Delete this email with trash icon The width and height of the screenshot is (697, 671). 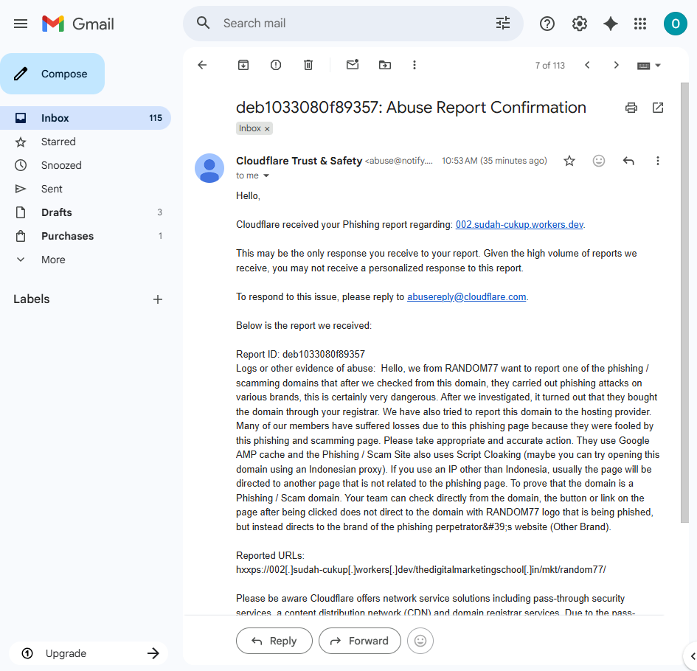pos(308,66)
